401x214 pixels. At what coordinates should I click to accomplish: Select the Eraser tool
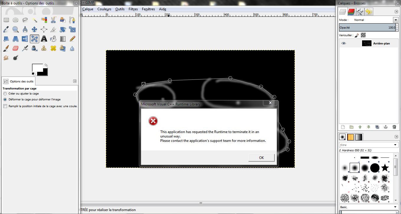click(16, 48)
